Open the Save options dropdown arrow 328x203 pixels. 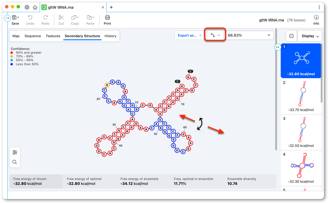pyautogui.click(x=18, y=17)
